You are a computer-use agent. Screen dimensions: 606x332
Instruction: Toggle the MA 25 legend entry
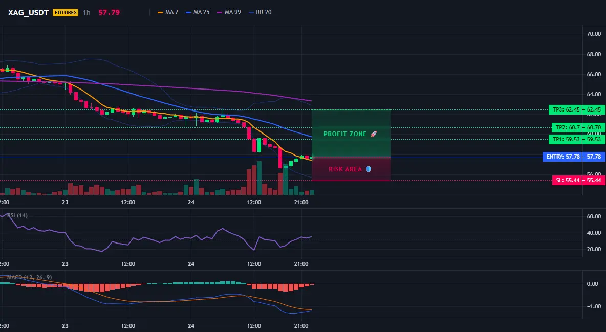pyautogui.click(x=198, y=12)
